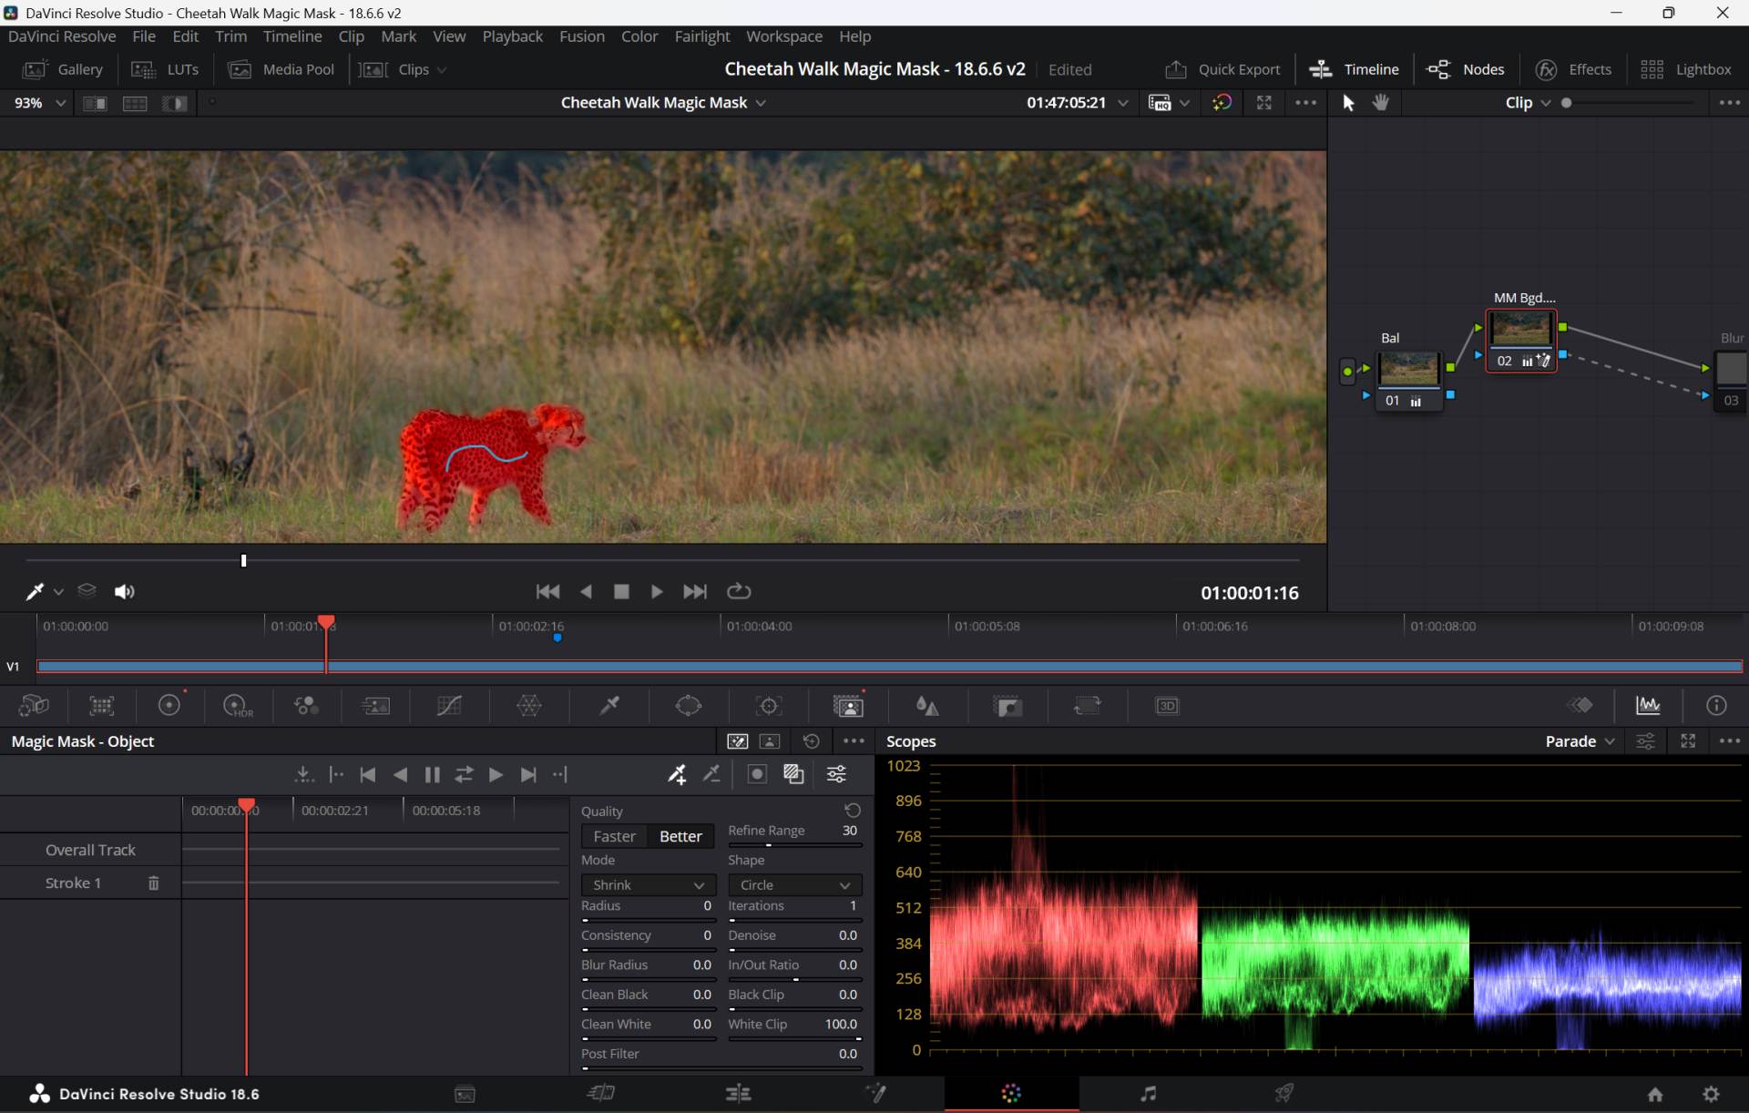This screenshot has height=1113, width=1749.
Task: Open the Fusion menu
Action: coord(581,36)
